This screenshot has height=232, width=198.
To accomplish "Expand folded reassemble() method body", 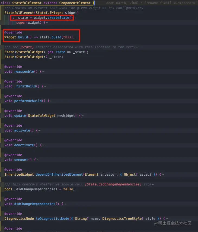I will point(43,72).
